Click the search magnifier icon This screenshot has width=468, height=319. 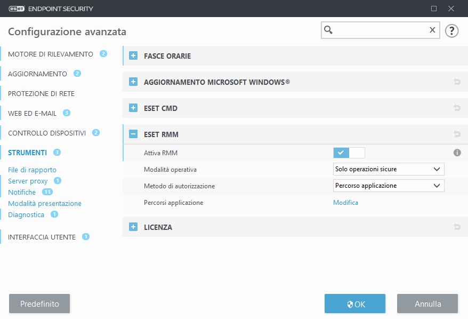coord(328,30)
